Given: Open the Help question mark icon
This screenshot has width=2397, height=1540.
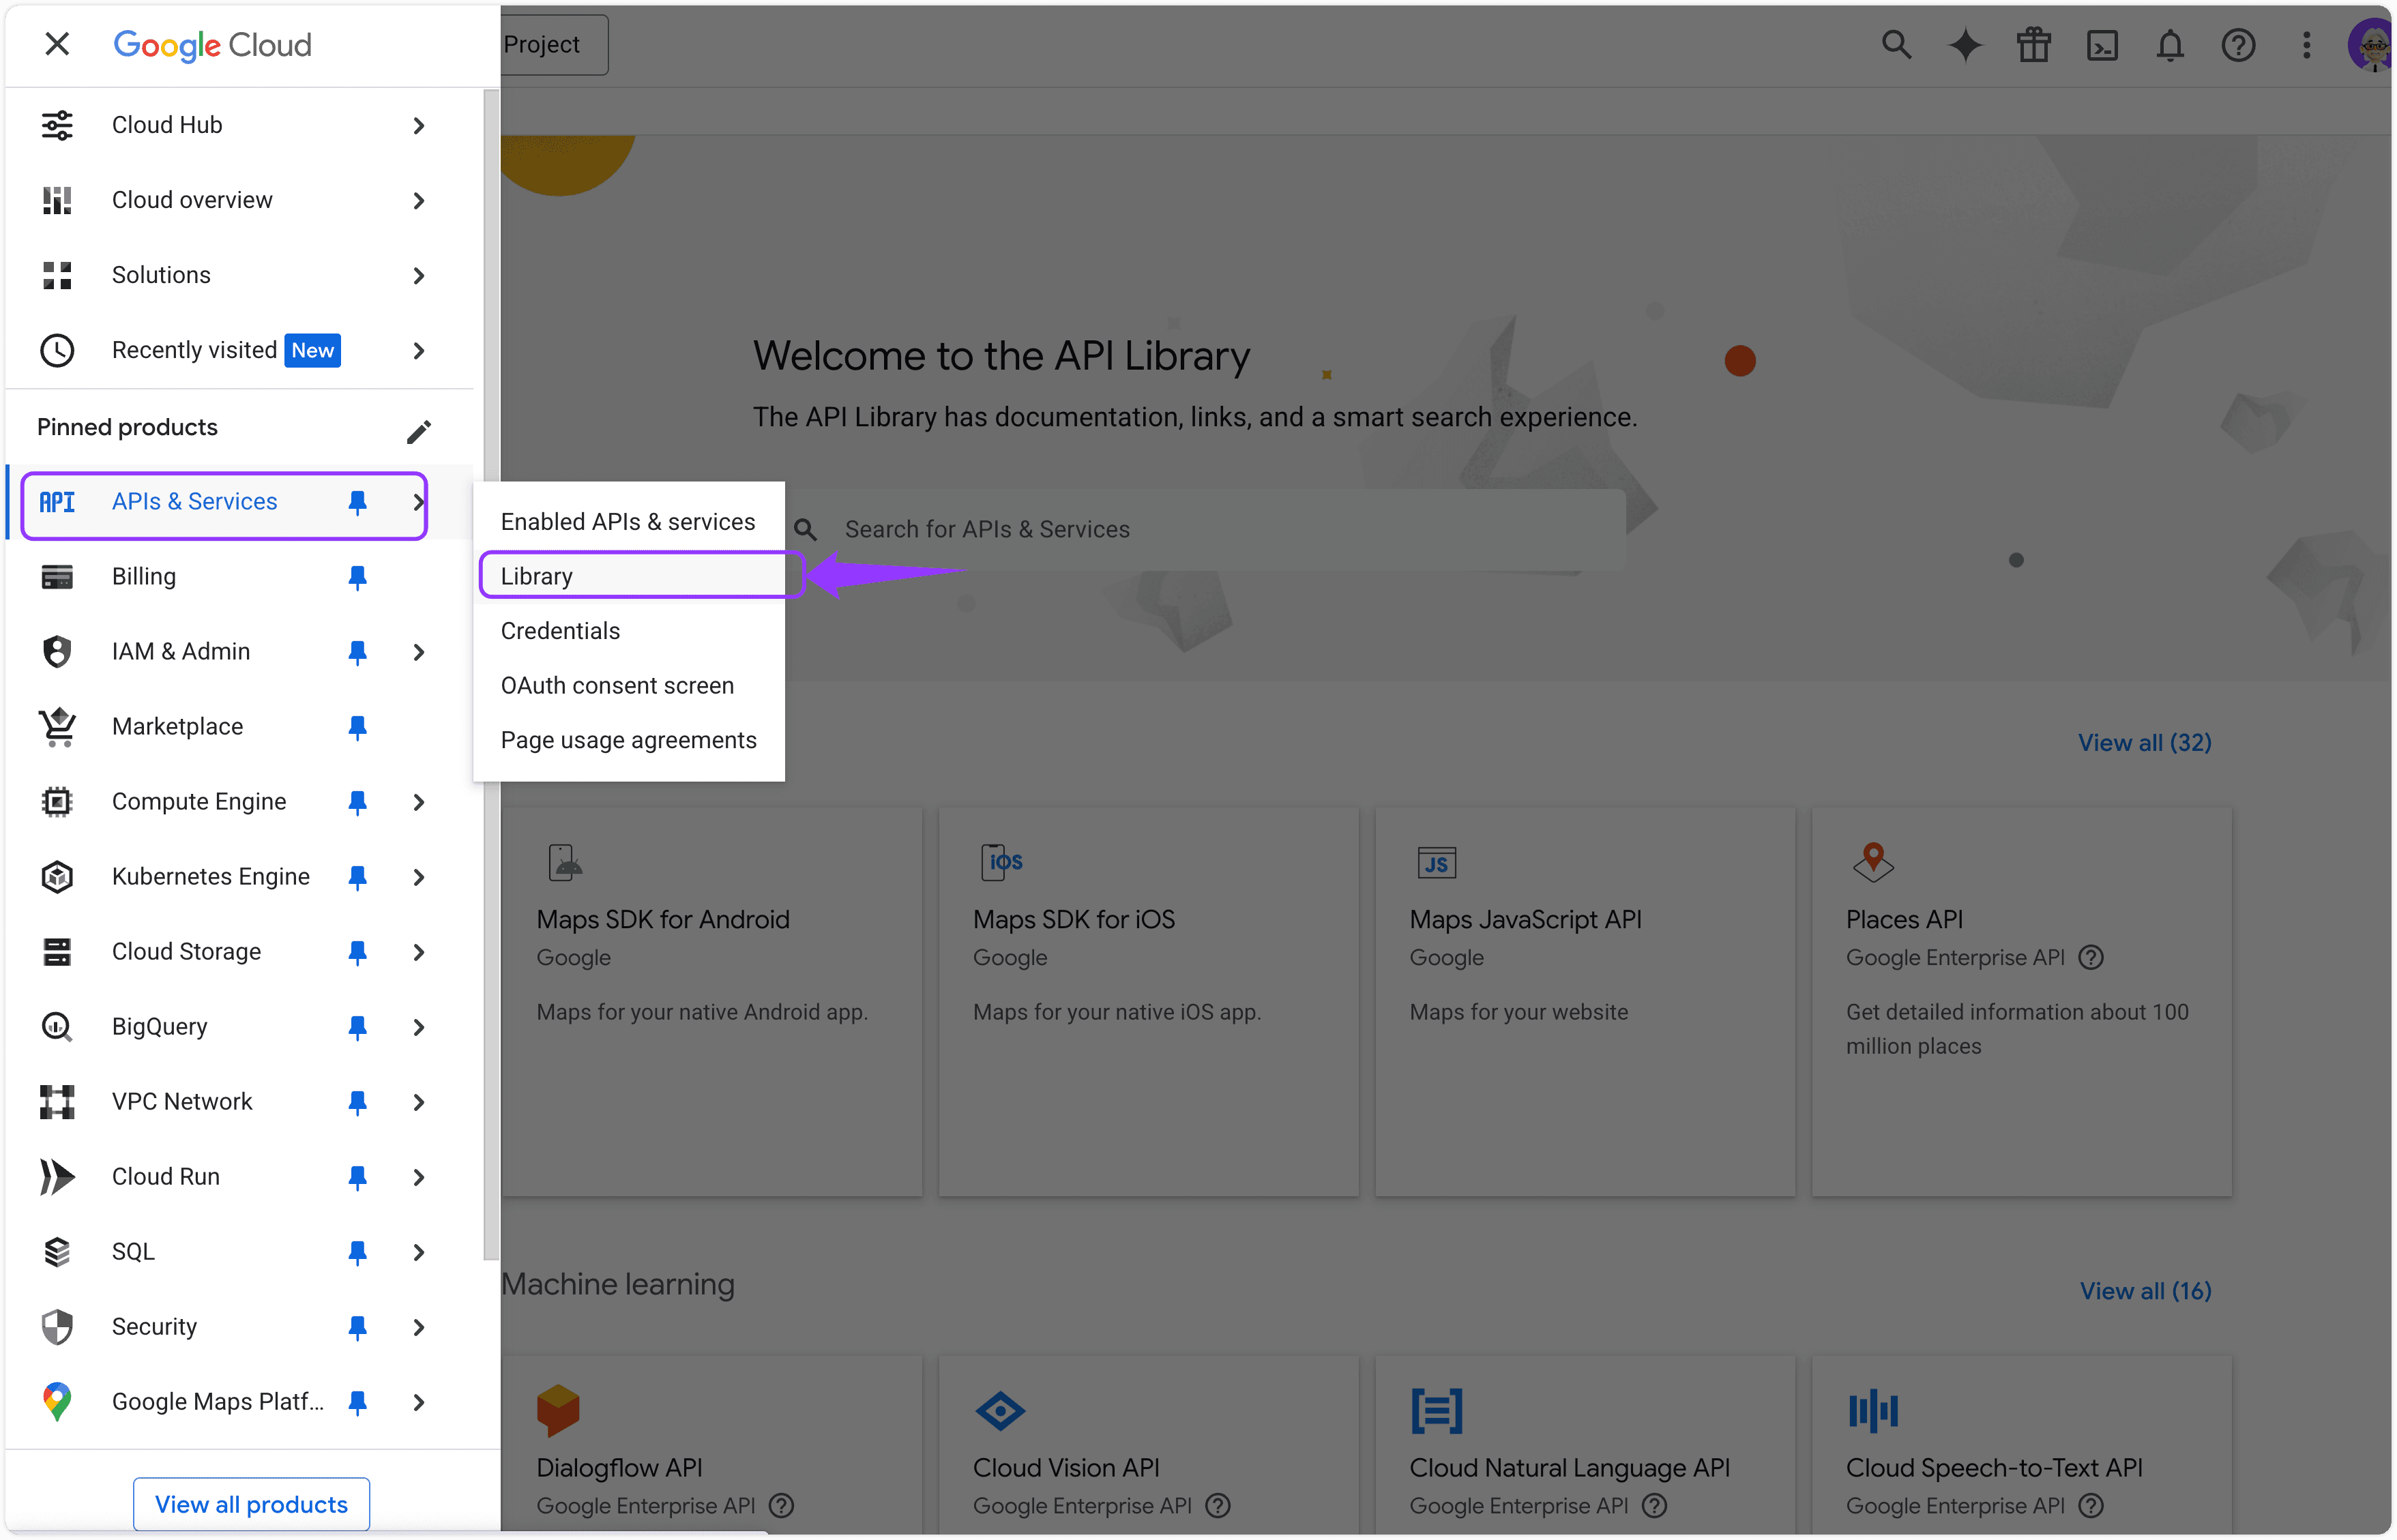Looking at the screenshot, I should [x=2238, y=45].
